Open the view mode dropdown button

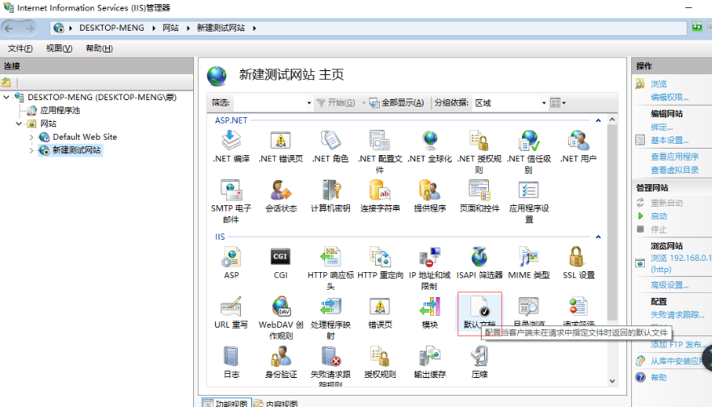[558, 103]
